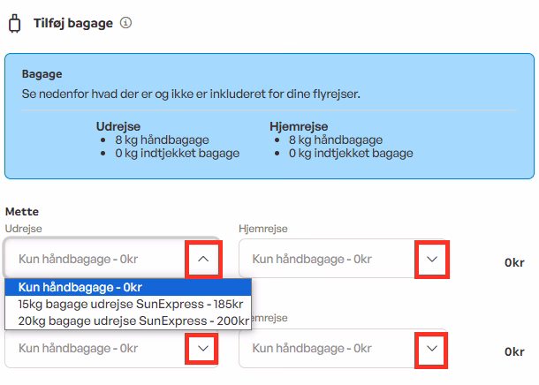Viewport: 539px width, 385px height.
Task: Click the chevron on second passenger's Hjemrejse dropdown
Action: (431, 349)
